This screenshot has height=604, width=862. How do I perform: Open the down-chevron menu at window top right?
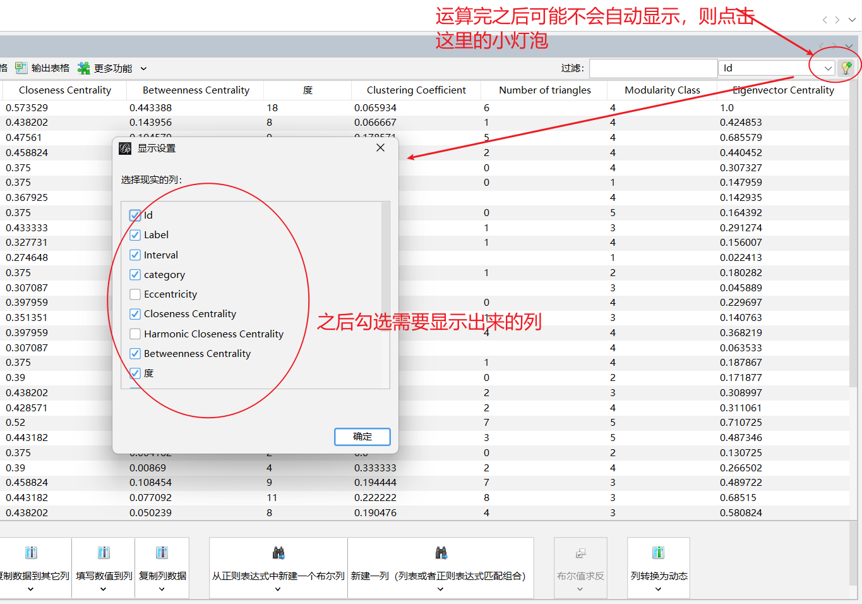[852, 20]
